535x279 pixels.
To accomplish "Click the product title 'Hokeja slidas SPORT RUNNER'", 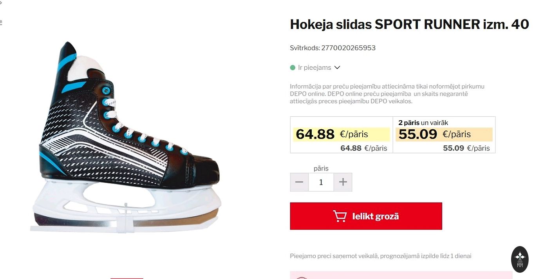I will [x=409, y=24].
